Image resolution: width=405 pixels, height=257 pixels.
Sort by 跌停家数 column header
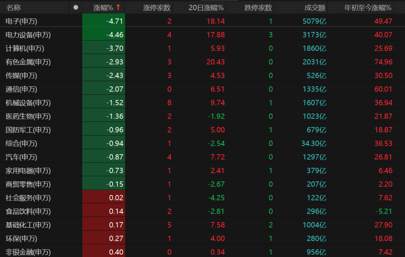tap(258, 8)
